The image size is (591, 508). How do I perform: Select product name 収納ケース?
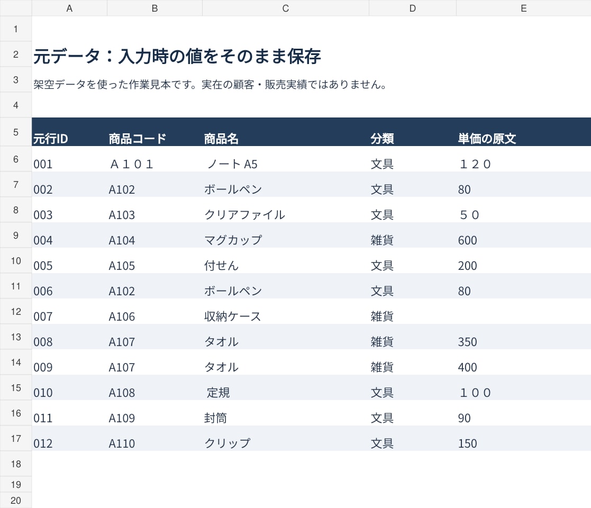coord(285,311)
